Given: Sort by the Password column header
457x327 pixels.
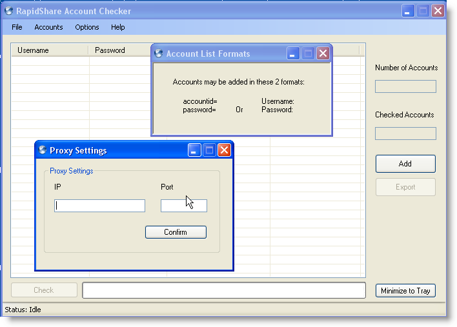Looking at the screenshot, I should tap(119, 50).
